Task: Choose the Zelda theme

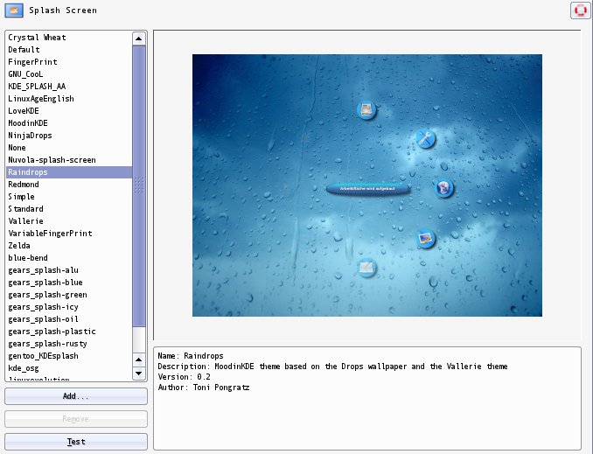Action: pos(69,246)
